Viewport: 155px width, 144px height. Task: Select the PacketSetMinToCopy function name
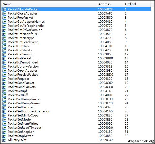pyautogui.click(x=23, y=115)
